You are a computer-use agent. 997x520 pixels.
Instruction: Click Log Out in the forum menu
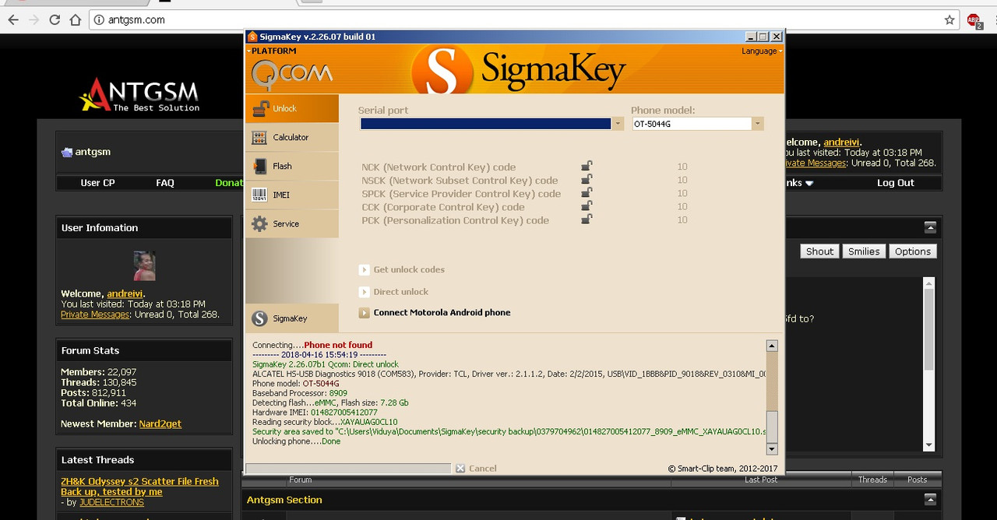[x=896, y=183]
